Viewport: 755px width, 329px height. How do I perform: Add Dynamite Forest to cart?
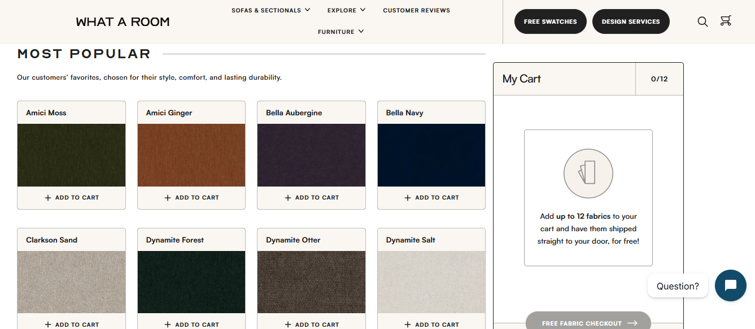[191, 324]
